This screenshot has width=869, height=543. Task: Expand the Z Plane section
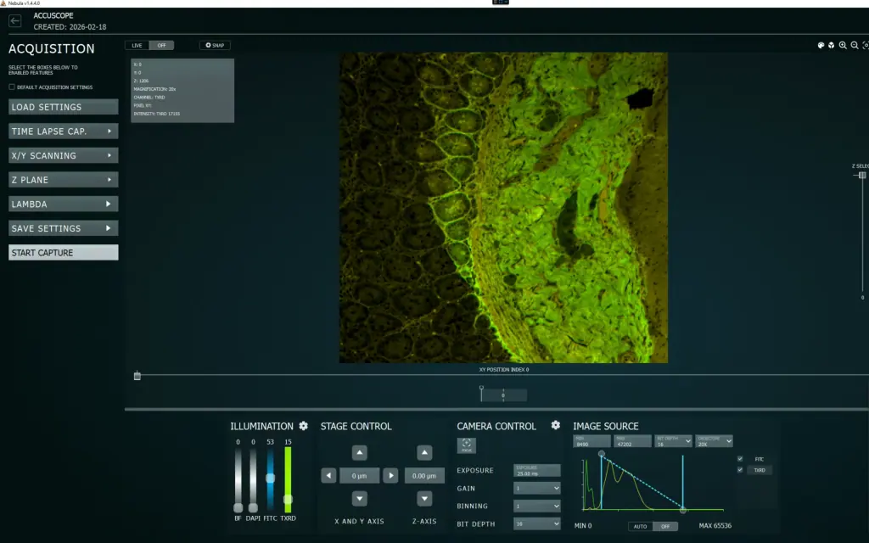(63, 180)
